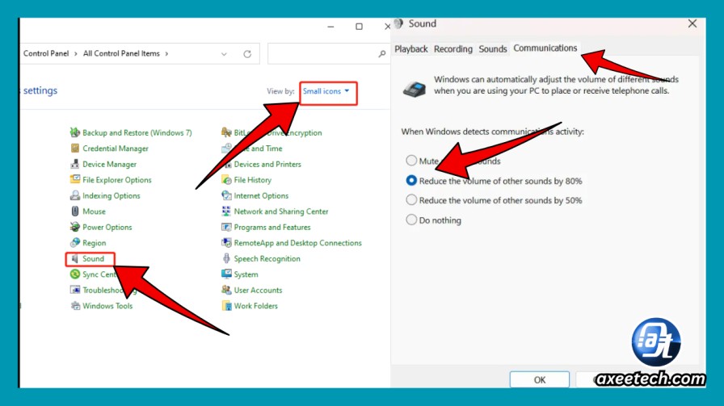The width and height of the screenshot is (724, 406).
Task: Open the View by Small icons dropdown
Action: pyautogui.click(x=328, y=91)
